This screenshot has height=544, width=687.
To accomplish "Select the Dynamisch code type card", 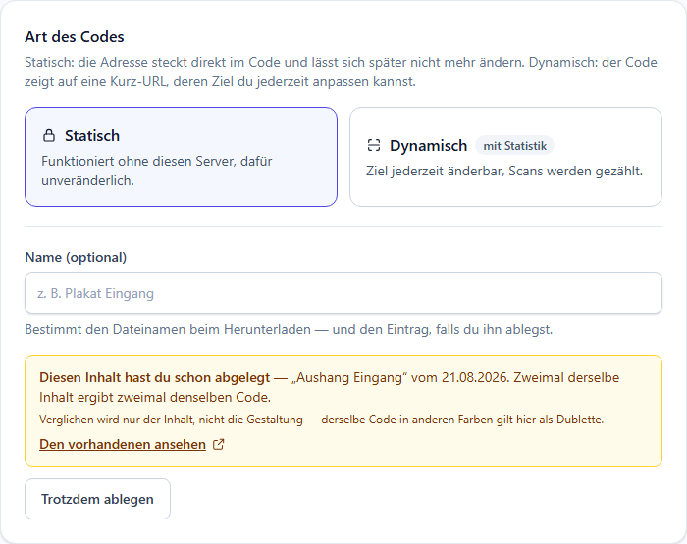I will coord(505,157).
